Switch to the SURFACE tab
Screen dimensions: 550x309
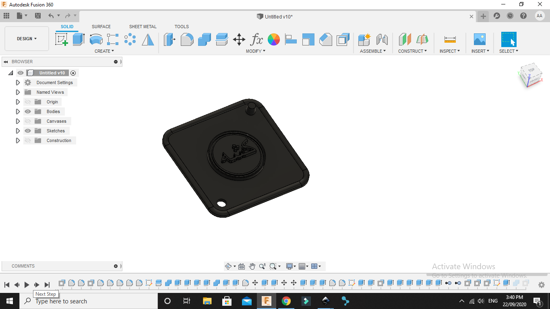[101, 27]
